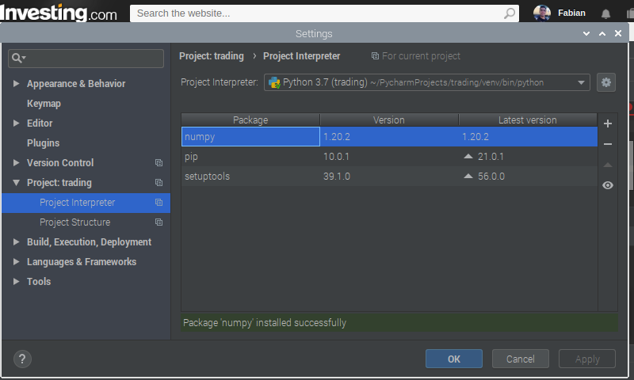Click the setuptools upgrade available arrow

[x=468, y=176]
